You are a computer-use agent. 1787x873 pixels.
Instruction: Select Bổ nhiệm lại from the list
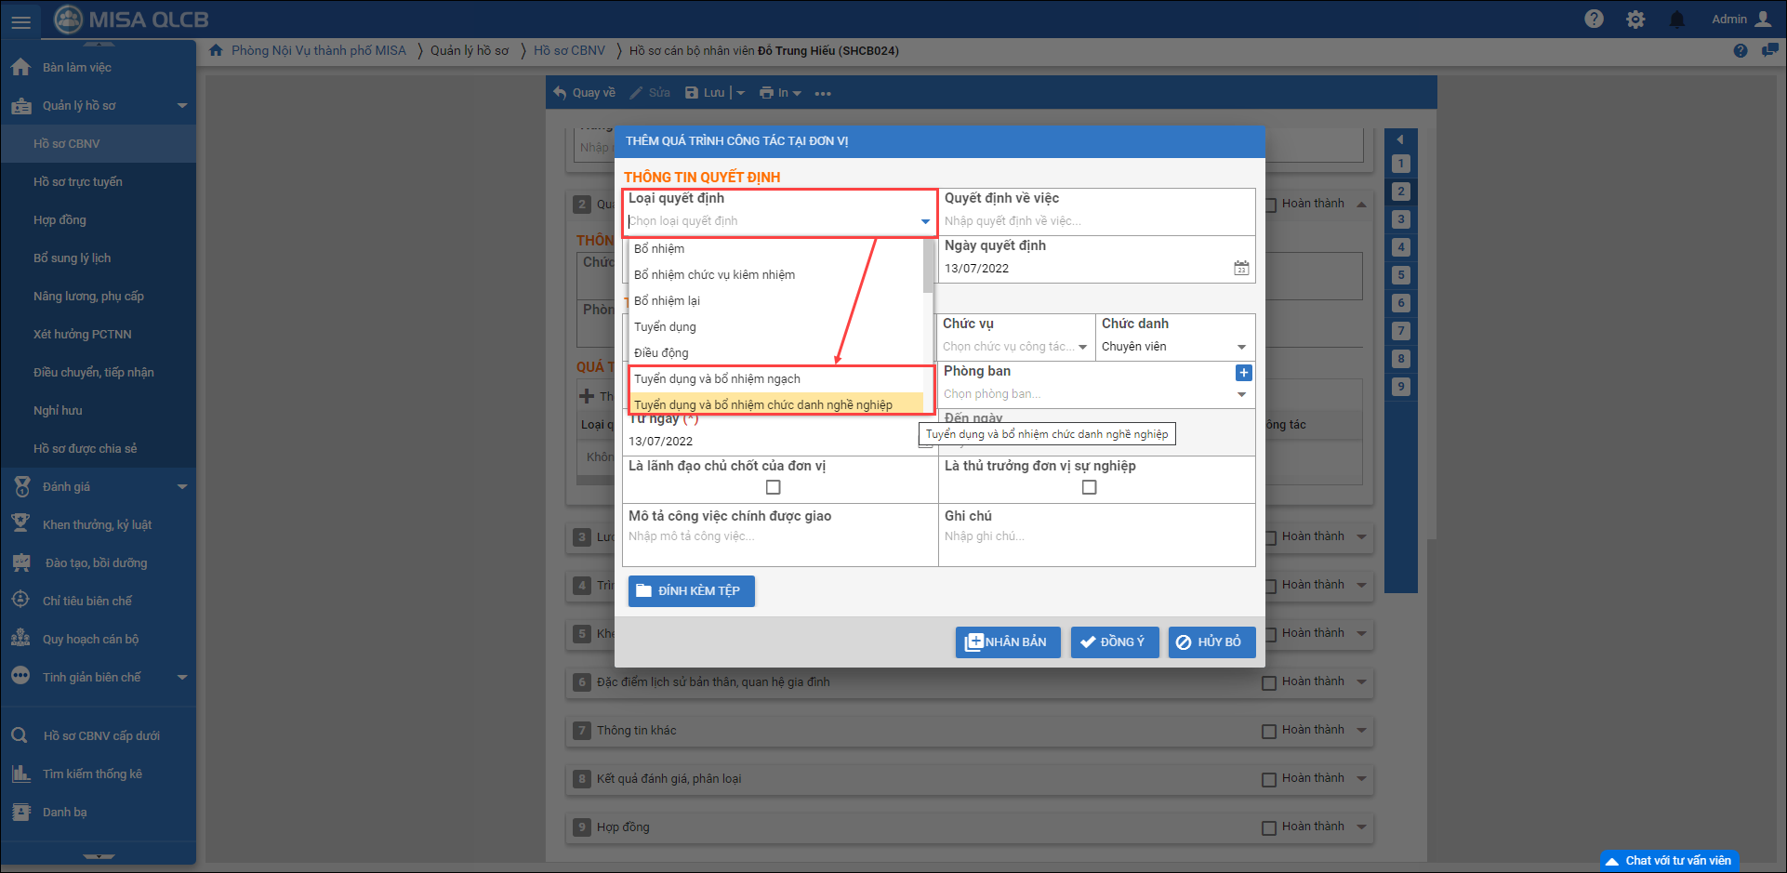667,301
